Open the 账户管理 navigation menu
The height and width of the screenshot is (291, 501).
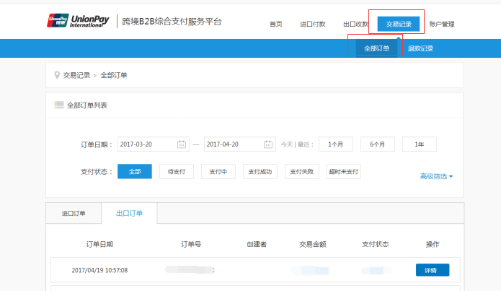pos(441,24)
